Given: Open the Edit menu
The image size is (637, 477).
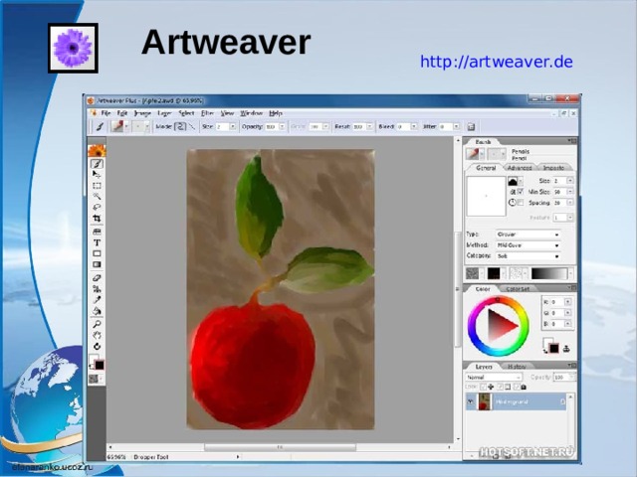Looking at the screenshot, I should [121, 113].
